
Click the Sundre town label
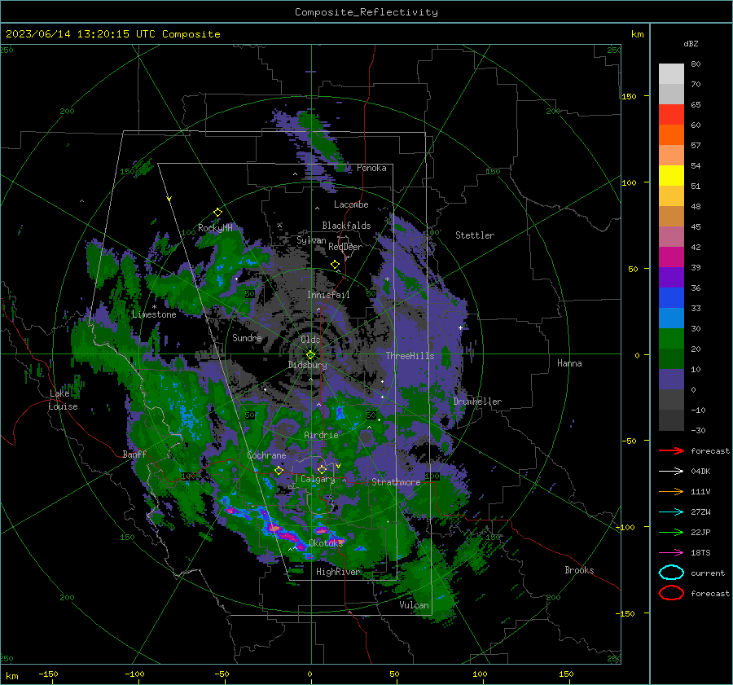pos(247,337)
